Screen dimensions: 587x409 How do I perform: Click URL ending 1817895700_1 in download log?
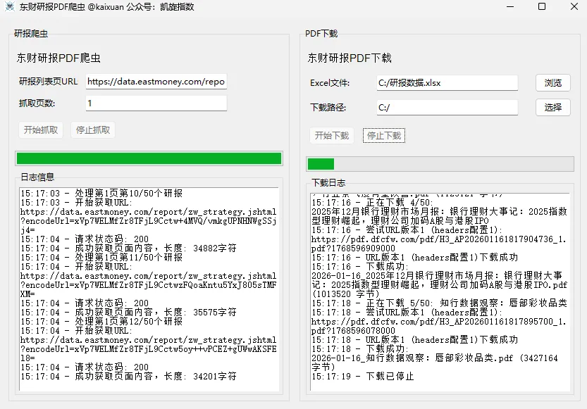tap(439, 326)
